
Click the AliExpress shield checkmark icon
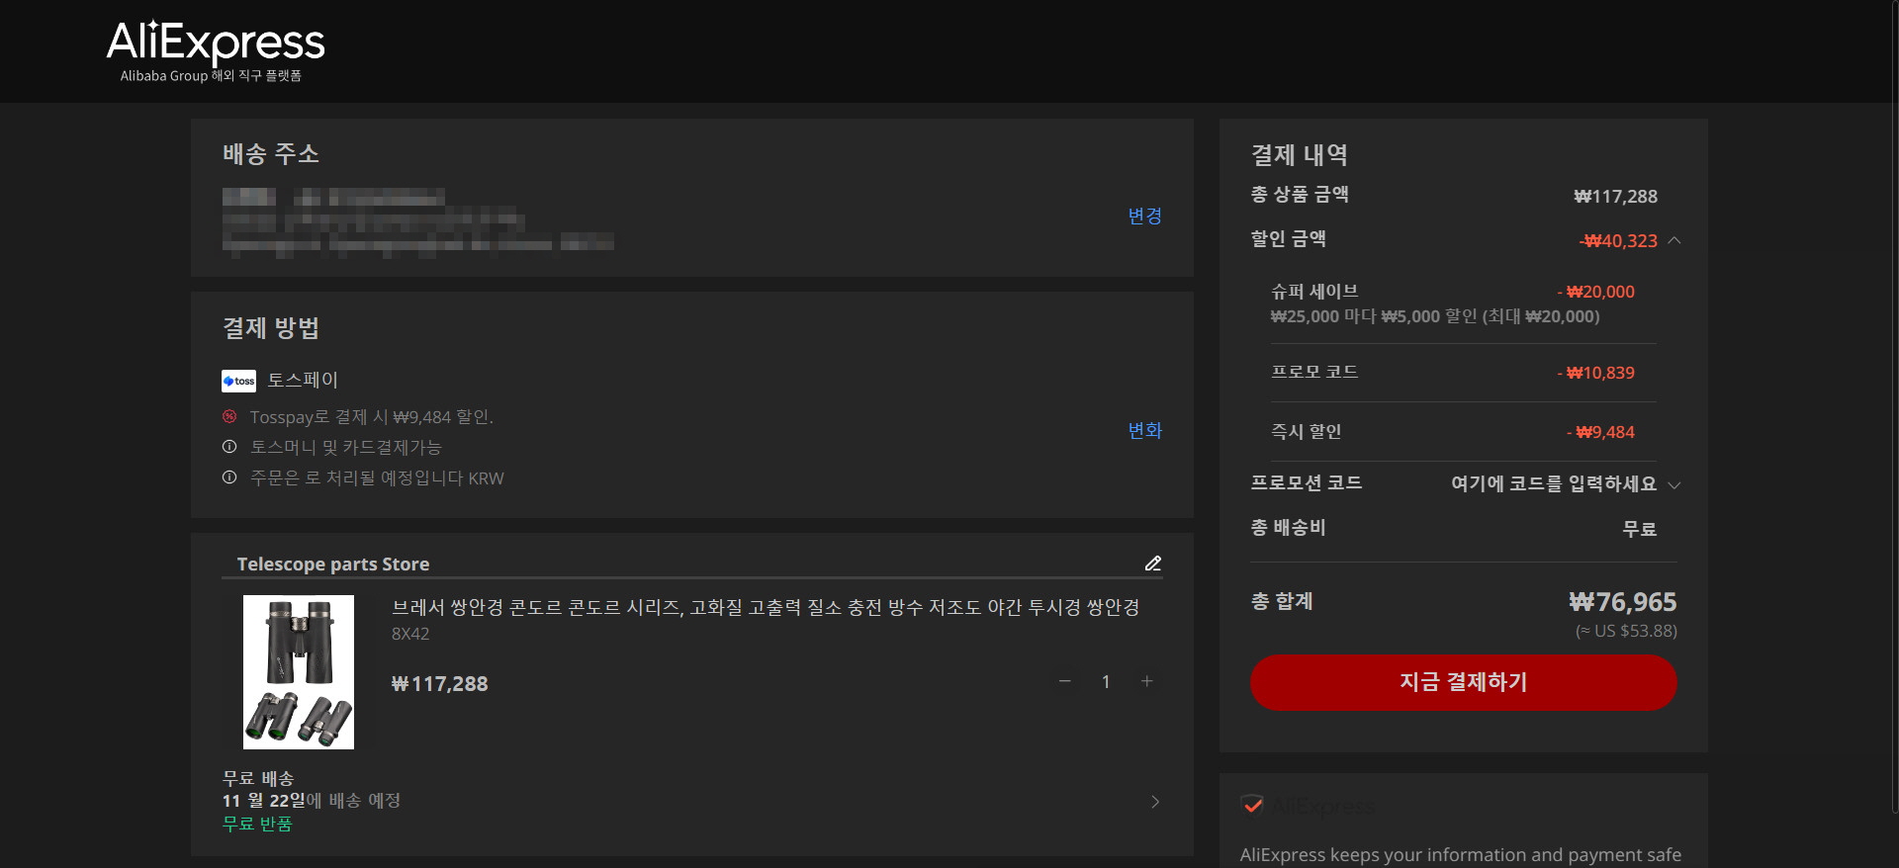1252,805
